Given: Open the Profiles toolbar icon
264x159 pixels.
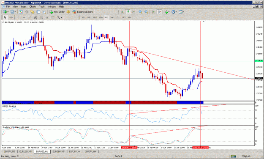Looking at the screenshot, I should click(x=12, y=12).
